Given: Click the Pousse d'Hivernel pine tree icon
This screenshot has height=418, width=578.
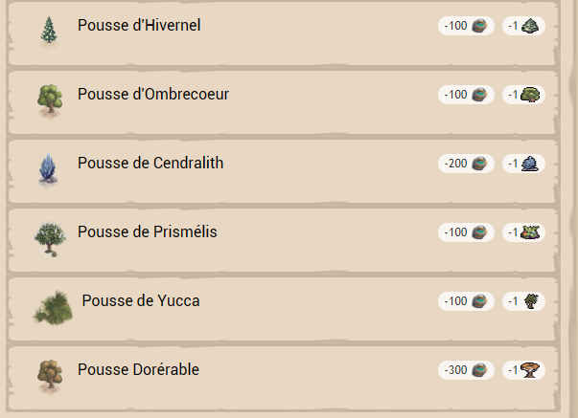Looking at the screenshot, I should coord(49,30).
